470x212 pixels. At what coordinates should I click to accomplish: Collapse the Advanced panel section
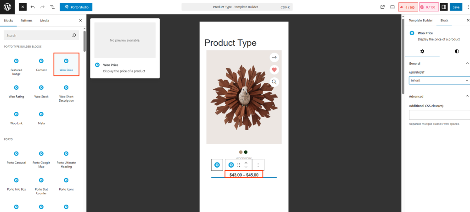467,96
